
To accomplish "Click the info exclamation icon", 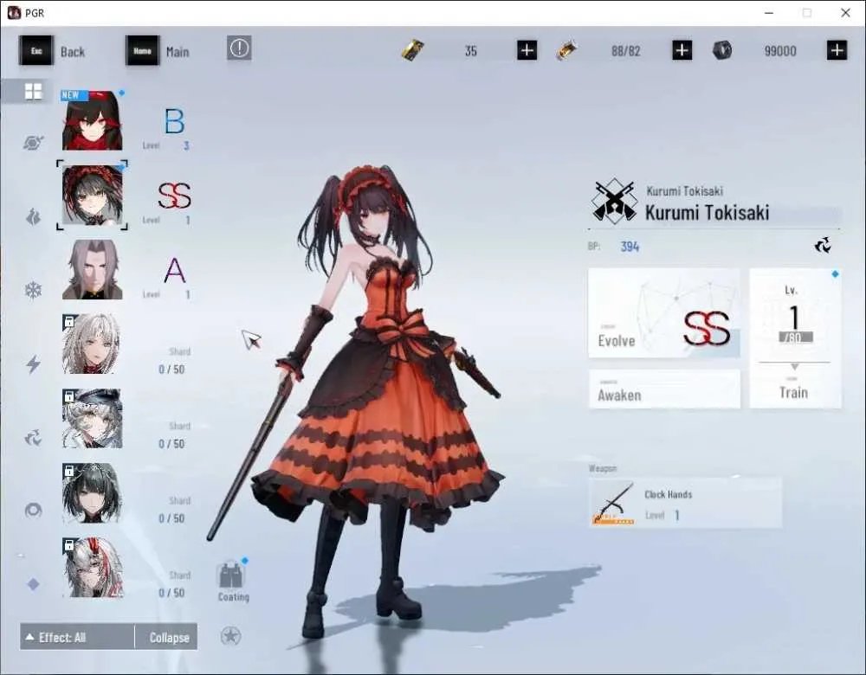I will click(x=239, y=48).
